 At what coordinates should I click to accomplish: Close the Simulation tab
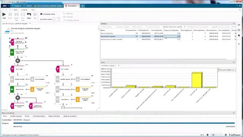pyautogui.click(x=78, y=6)
